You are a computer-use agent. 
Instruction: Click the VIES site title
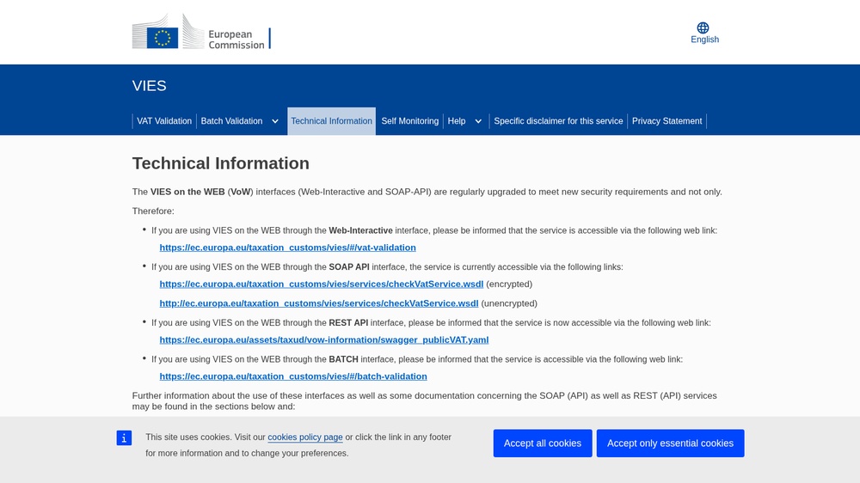click(149, 86)
